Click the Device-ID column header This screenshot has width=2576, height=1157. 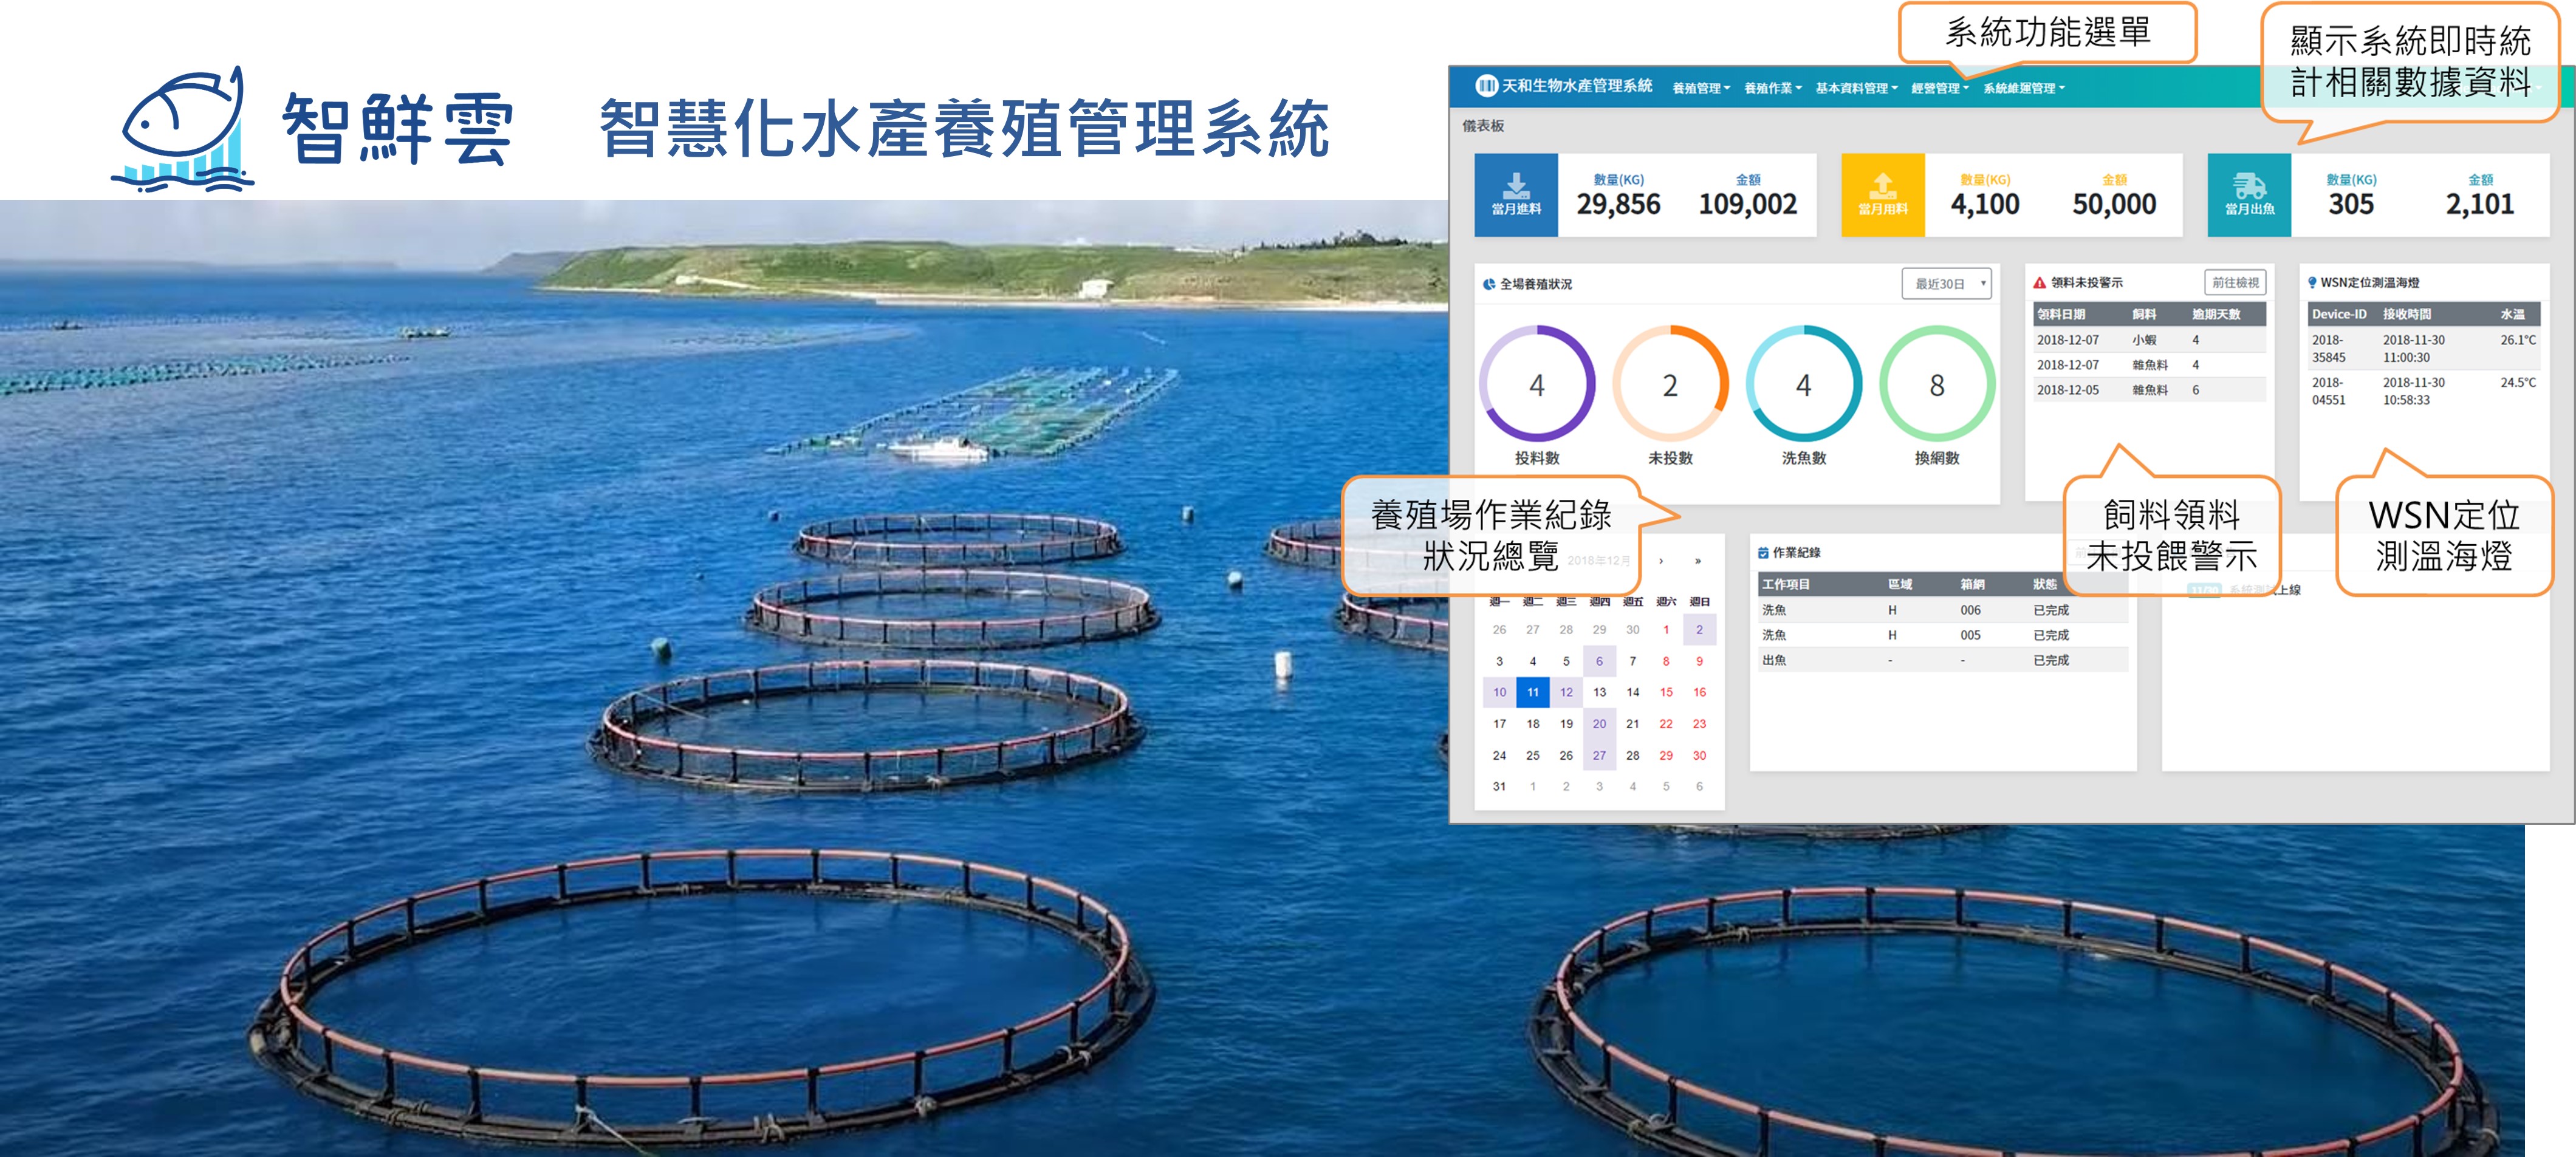coord(2339,314)
